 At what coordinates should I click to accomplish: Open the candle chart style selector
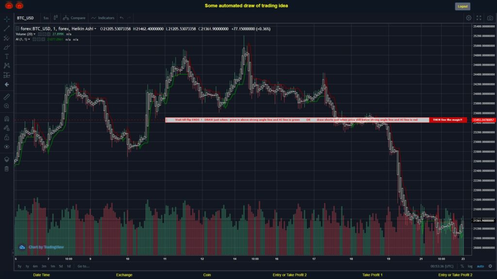pyautogui.click(x=56, y=18)
